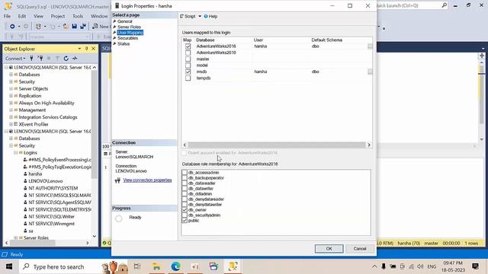Open the Connect dropdown in Object Explorer
The width and height of the screenshot is (488, 274).
pyautogui.click(x=15, y=59)
